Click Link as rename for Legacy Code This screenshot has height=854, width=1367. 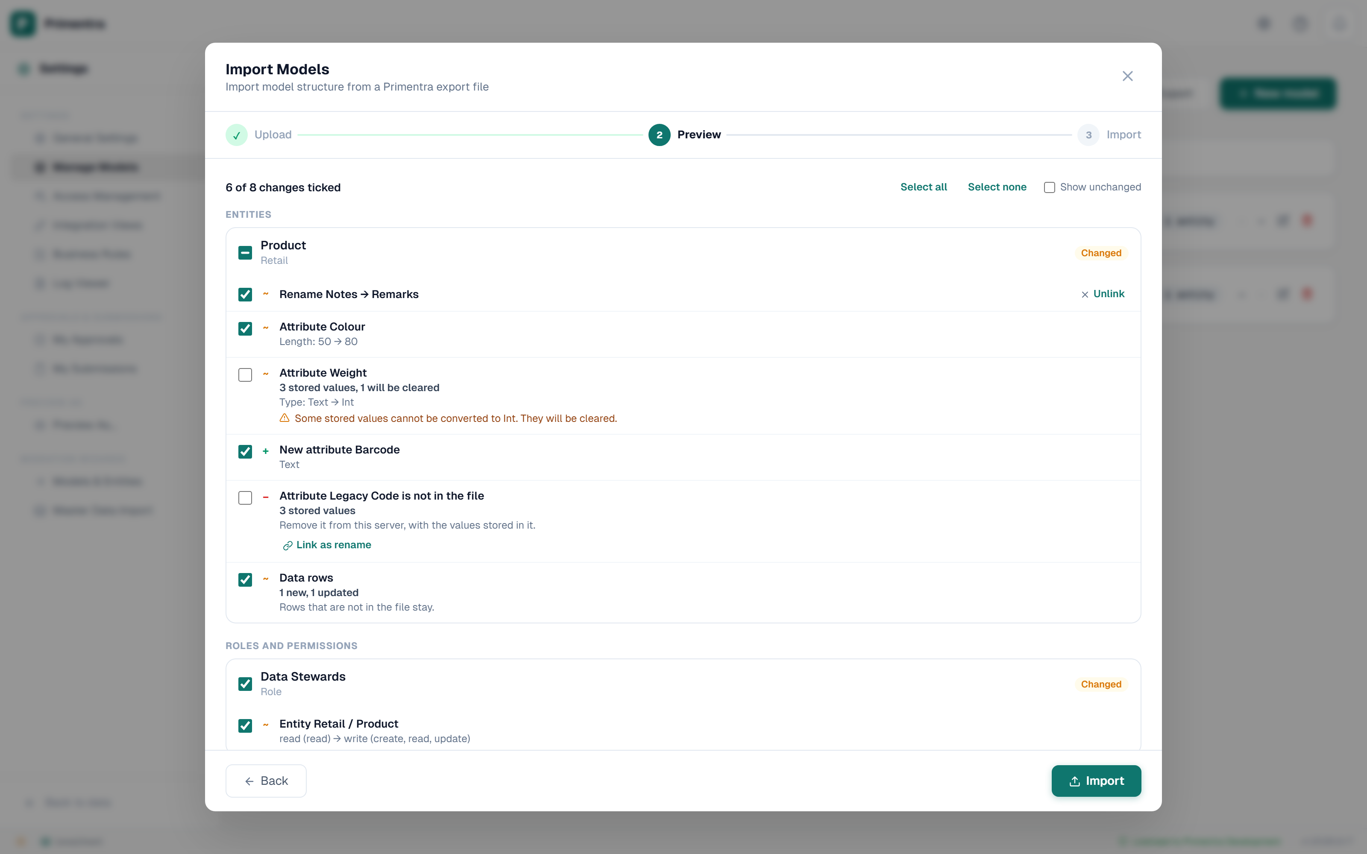327,545
